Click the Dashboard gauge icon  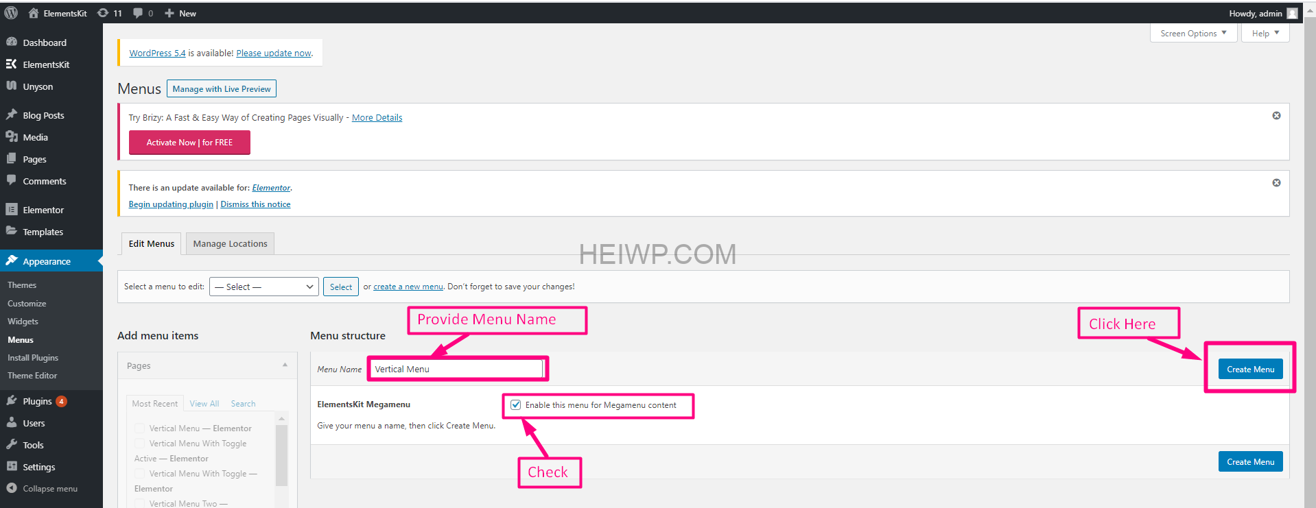pos(12,42)
